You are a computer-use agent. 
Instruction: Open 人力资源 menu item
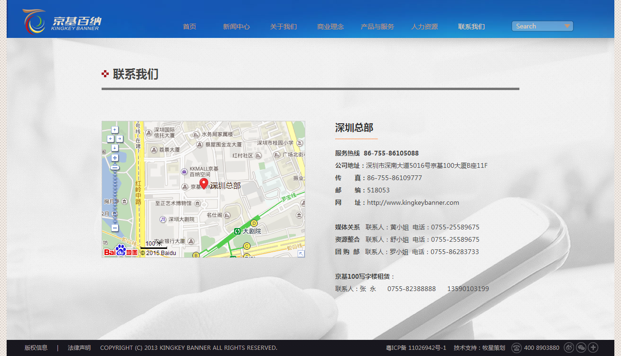tap(424, 27)
